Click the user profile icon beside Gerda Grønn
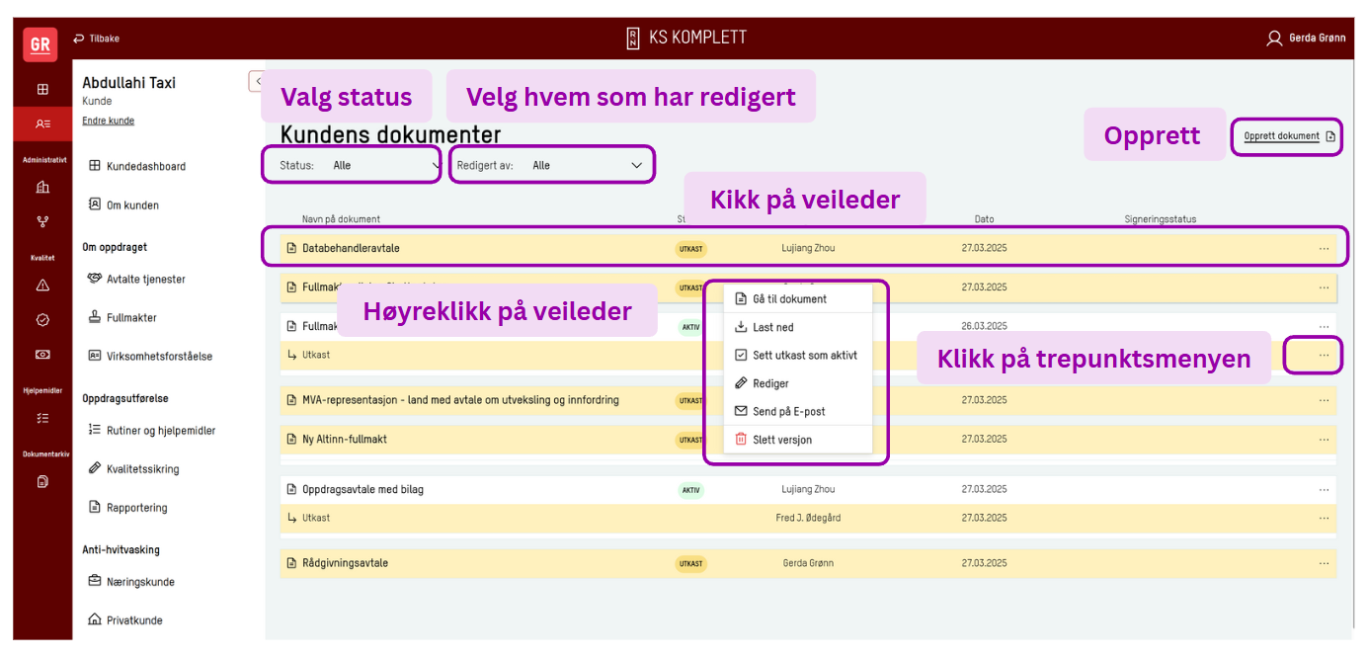1368x657 pixels. (x=1274, y=39)
